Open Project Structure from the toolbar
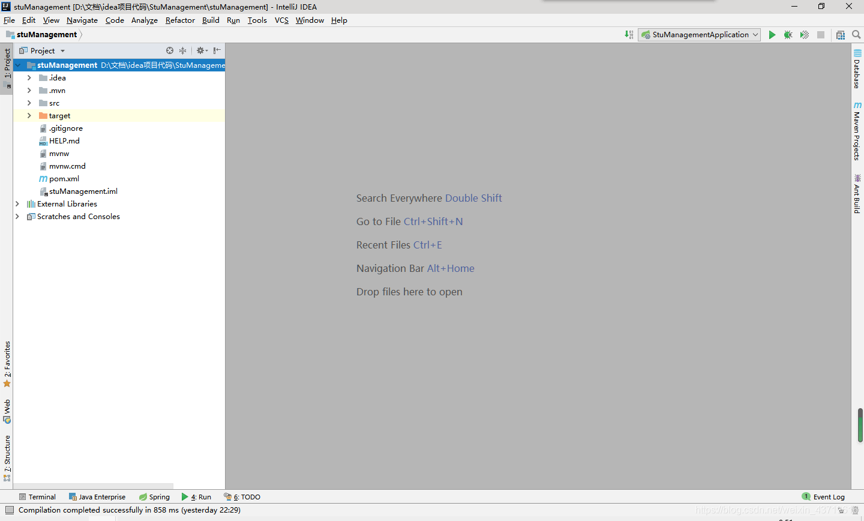The image size is (864, 521). click(x=841, y=35)
